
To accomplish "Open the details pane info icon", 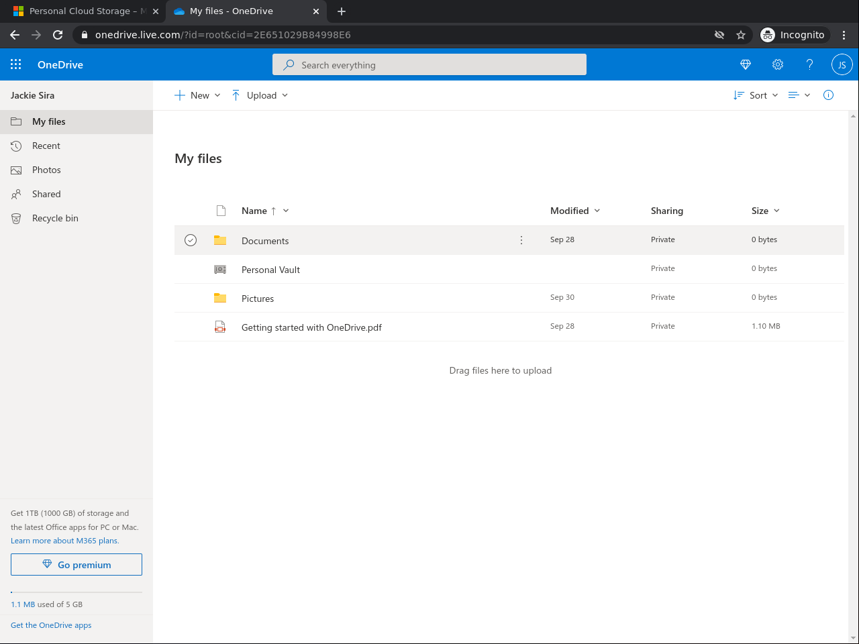I will click(828, 95).
